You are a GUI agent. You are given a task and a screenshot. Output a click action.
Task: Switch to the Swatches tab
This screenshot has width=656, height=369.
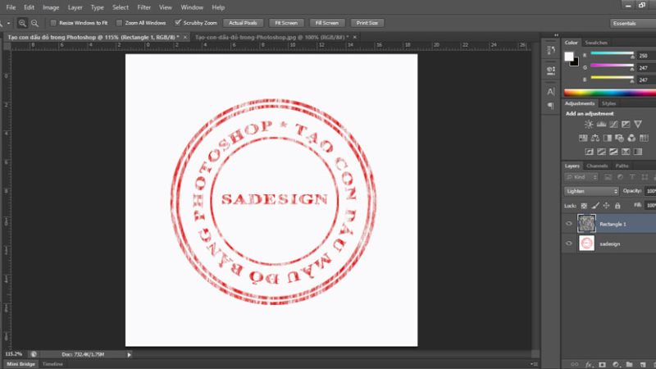coord(596,43)
